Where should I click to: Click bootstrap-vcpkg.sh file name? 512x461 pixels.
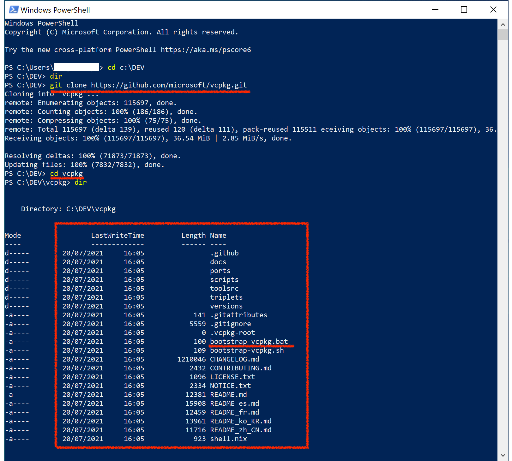pyautogui.click(x=247, y=350)
